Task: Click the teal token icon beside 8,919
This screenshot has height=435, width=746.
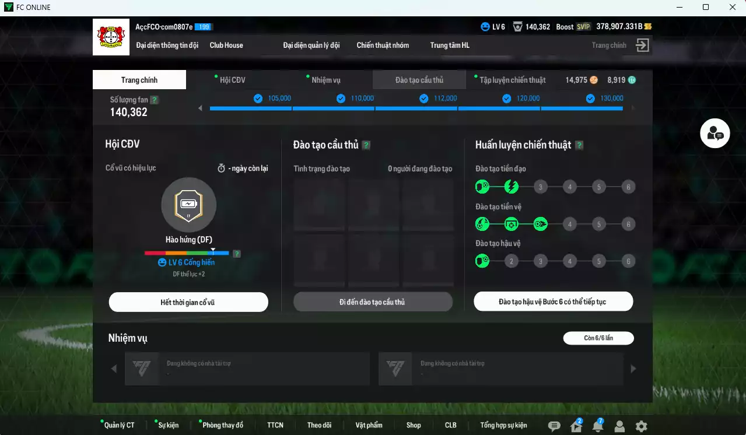Action: coord(632,80)
